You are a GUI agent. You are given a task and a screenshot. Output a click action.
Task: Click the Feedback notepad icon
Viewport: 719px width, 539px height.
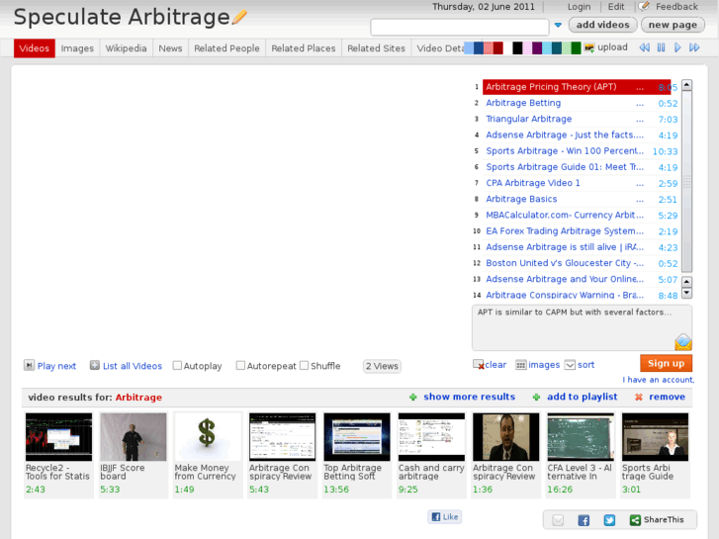pos(644,6)
